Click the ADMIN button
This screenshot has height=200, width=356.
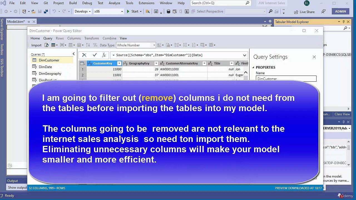pos(340,11)
